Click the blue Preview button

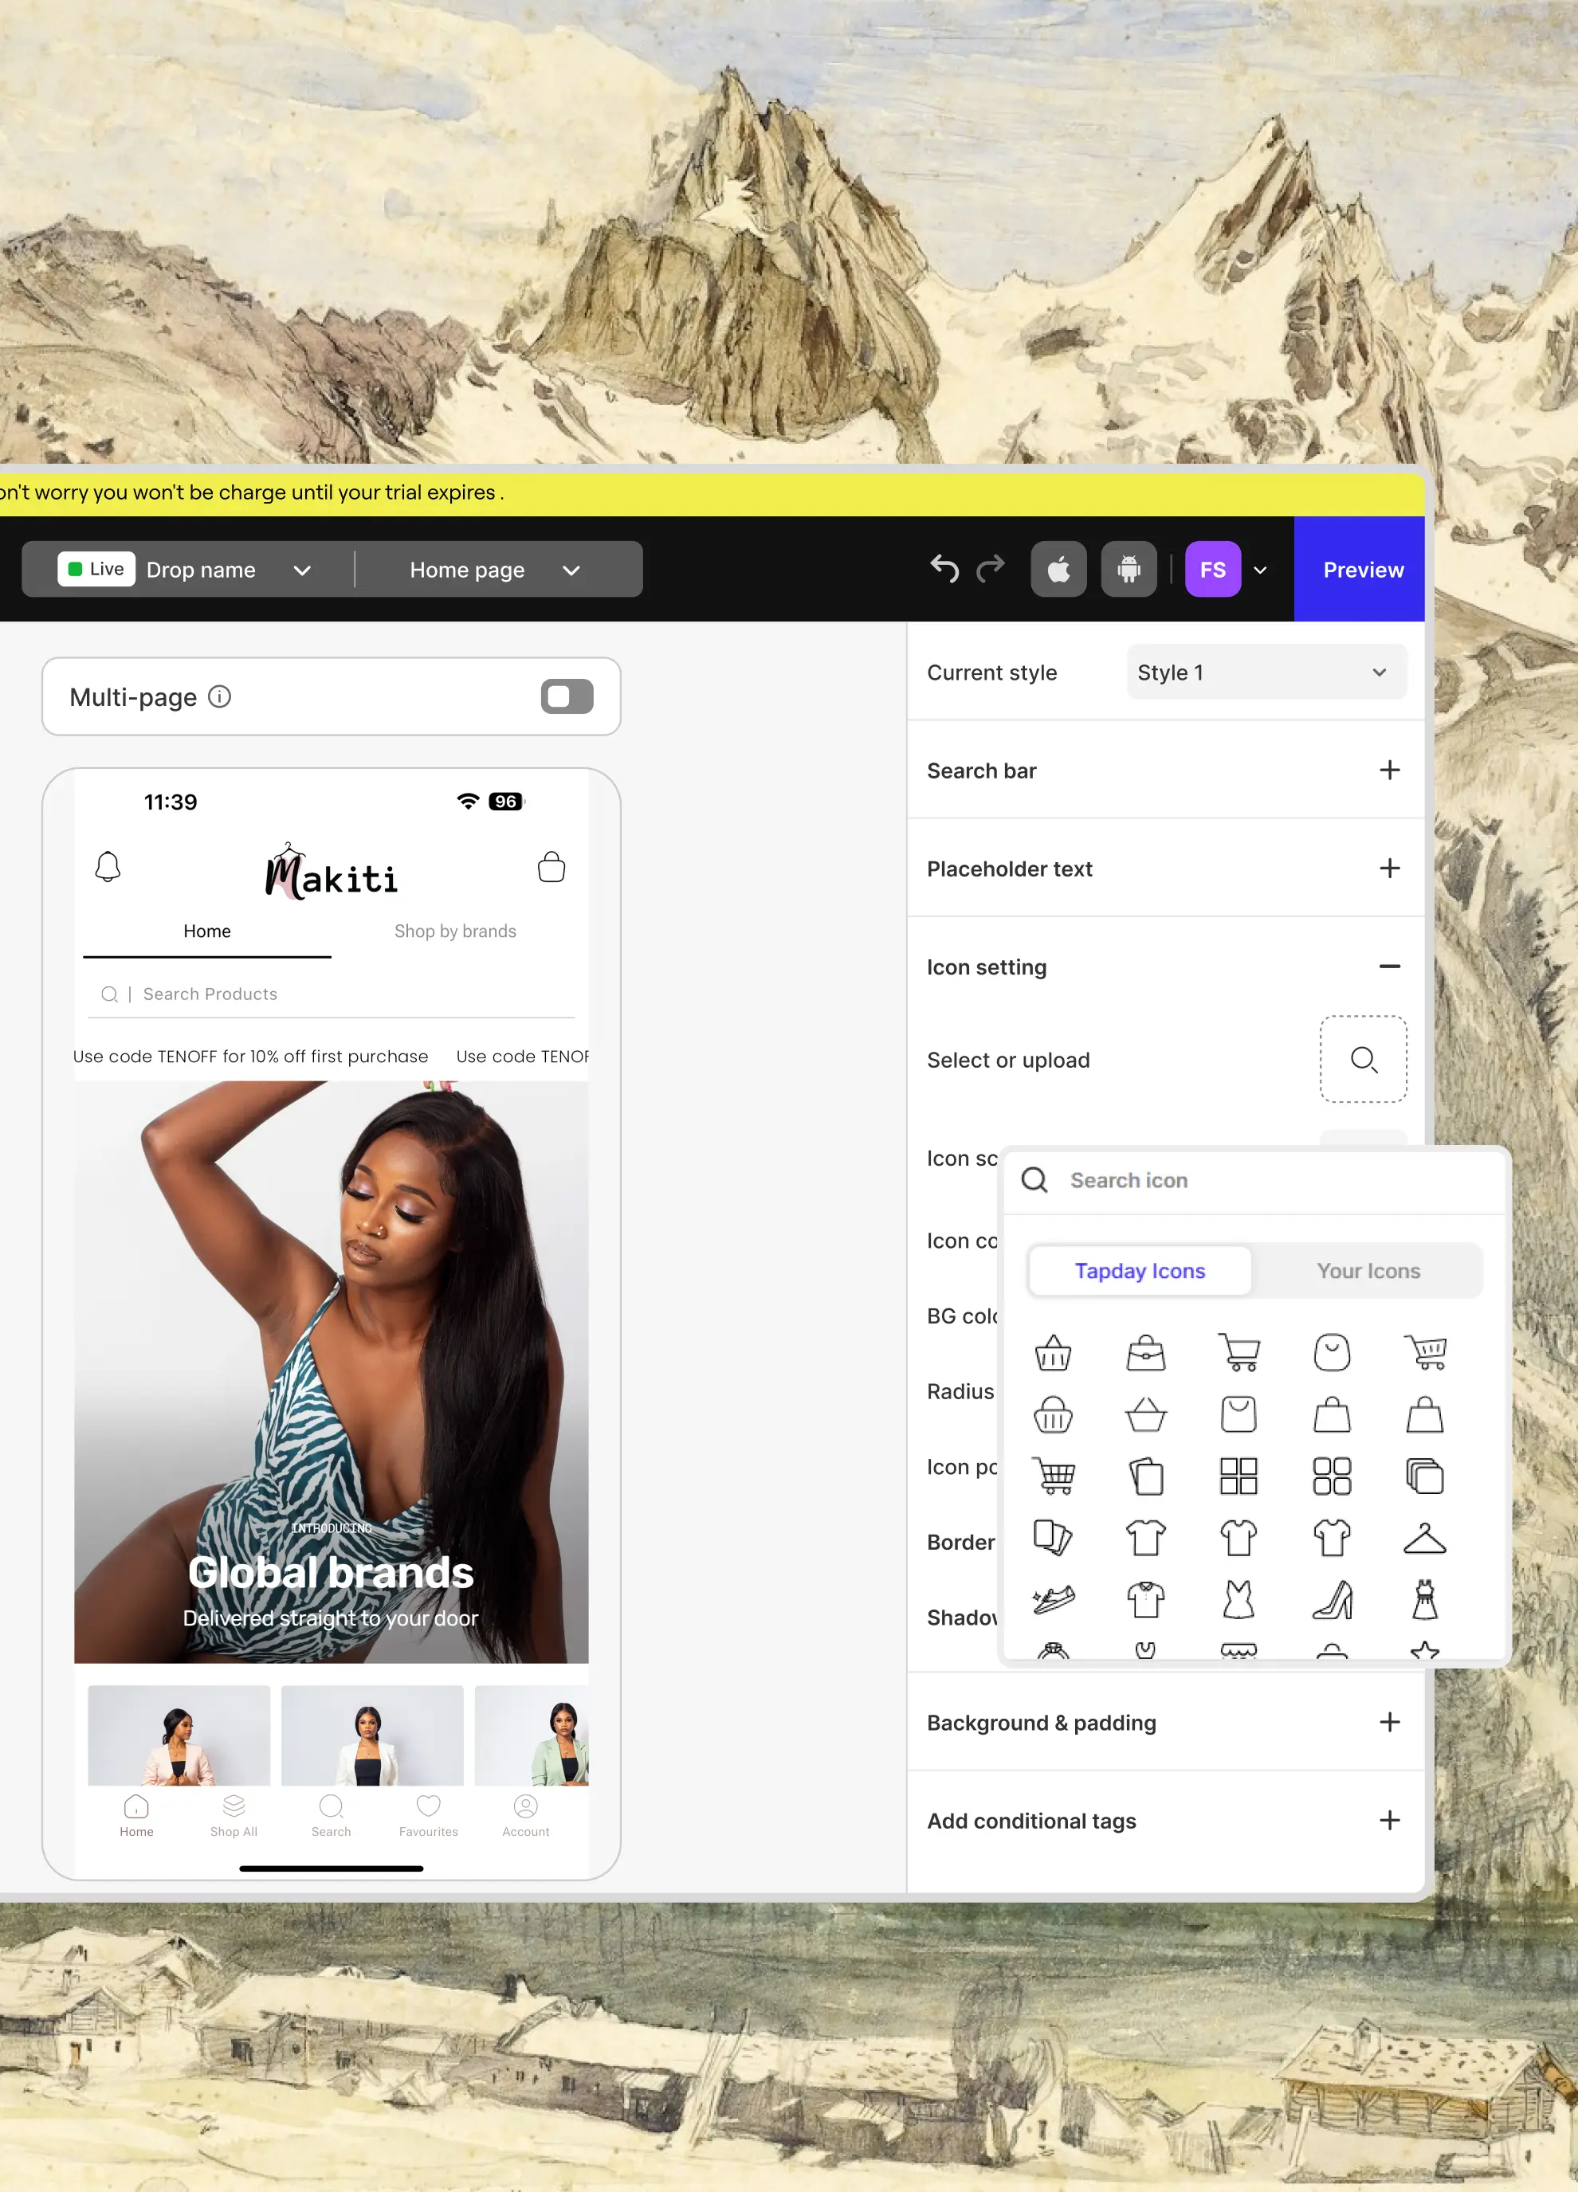pos(1362,571)
